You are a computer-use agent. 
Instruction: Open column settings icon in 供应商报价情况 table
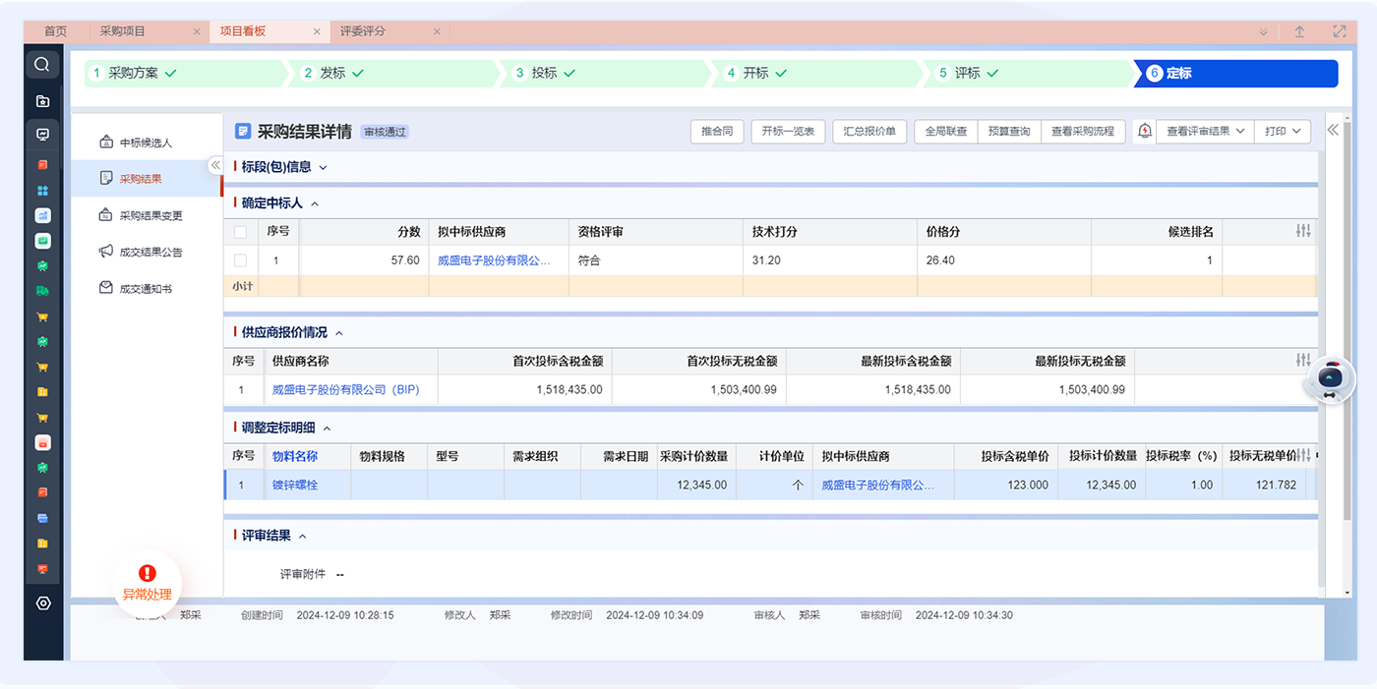[1303, 361]
